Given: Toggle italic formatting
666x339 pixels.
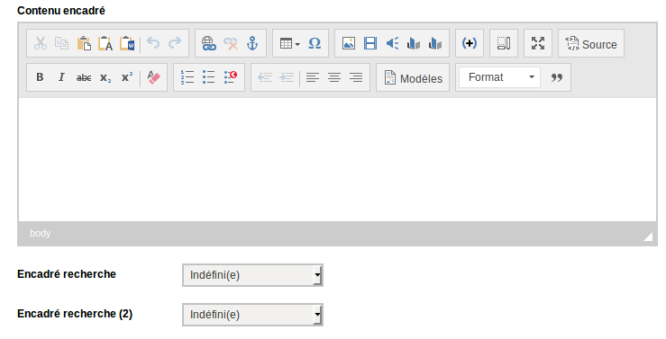Looking at the screenshot, I should tap(62, 77).
